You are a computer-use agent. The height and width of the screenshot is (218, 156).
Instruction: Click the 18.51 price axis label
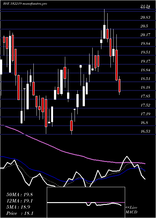[x=145, y=79]
